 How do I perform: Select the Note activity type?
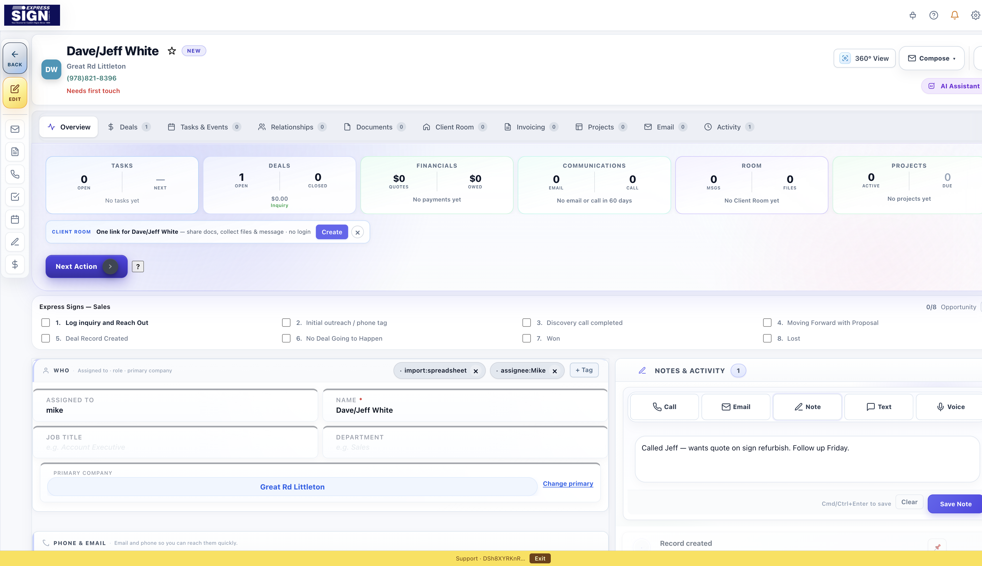(x=807, y=407)
